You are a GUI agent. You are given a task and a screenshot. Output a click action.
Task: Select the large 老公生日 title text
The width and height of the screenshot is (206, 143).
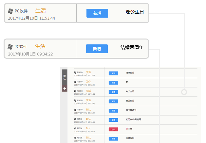(x=135, y=12)
